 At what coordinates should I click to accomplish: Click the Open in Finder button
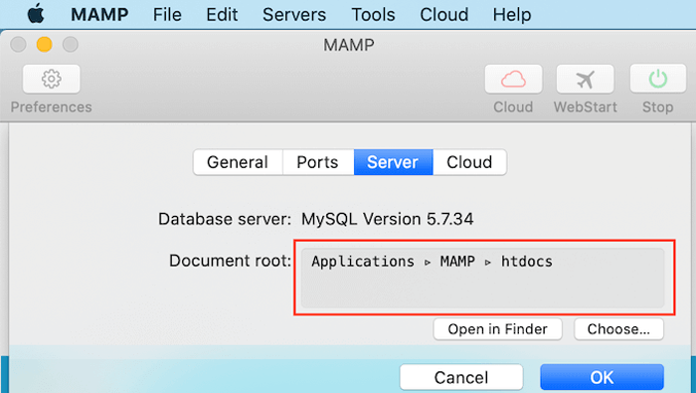click(x=497, y=329)
